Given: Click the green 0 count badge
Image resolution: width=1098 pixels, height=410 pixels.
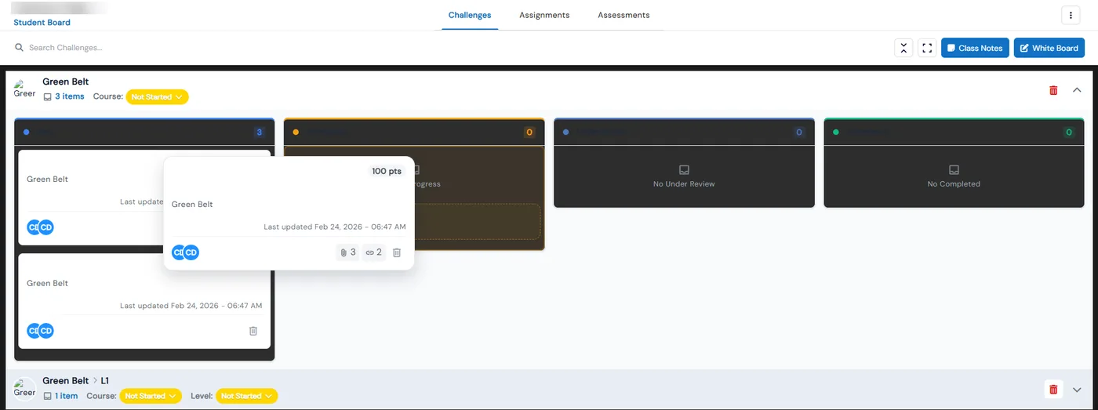Looking at the screenshot, I should [1069, 132].
